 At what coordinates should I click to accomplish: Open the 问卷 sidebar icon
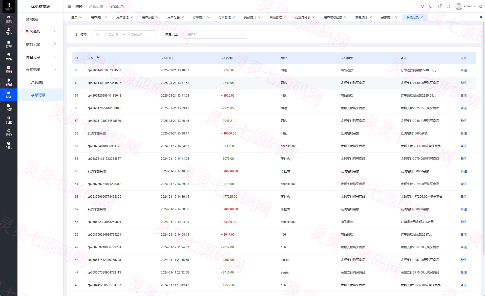pos(9,145)
